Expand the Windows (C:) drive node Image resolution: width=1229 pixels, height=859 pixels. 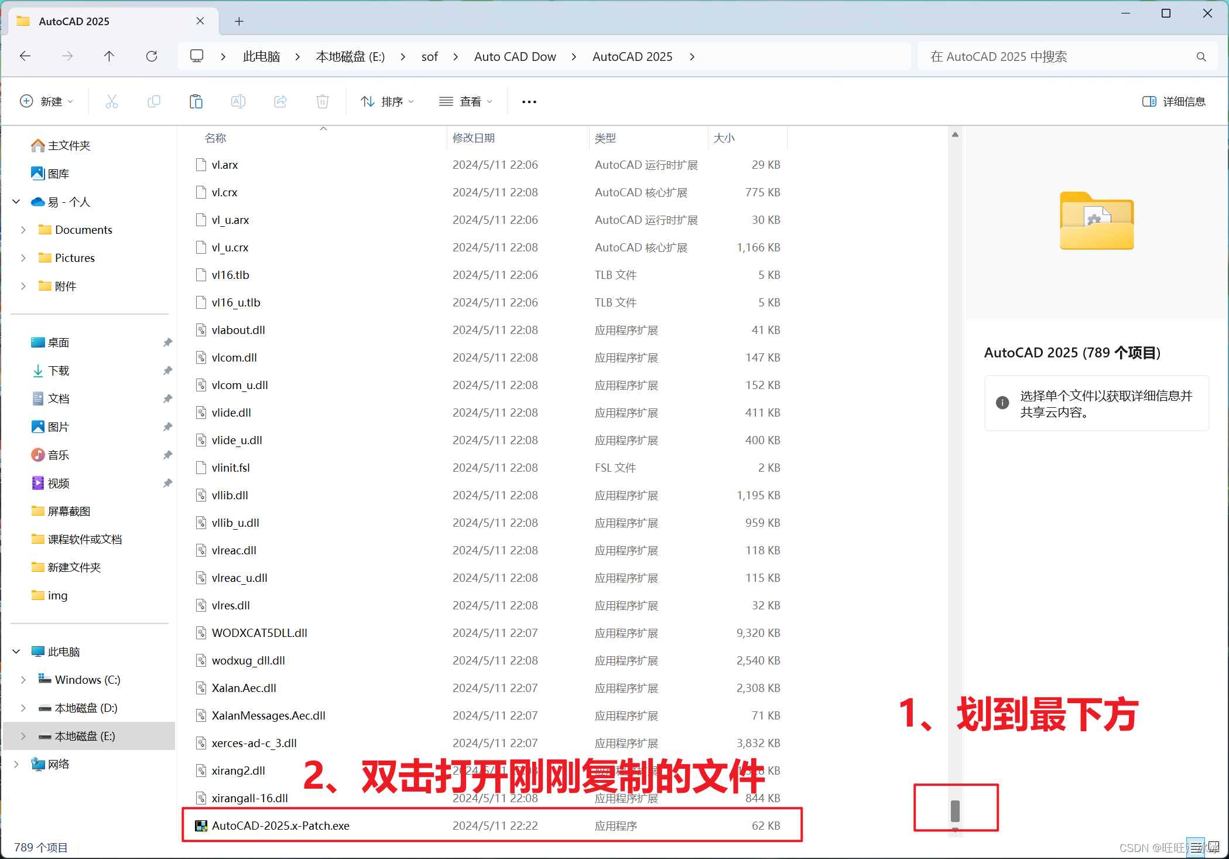click(23, 680)
